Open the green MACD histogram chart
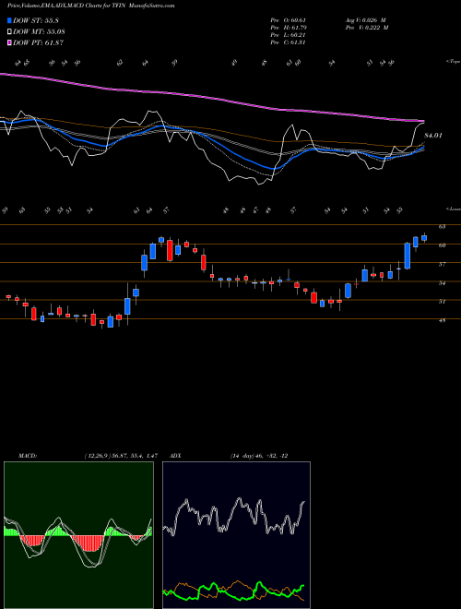This screenshot has height=609, width=461. coord(78,535)
